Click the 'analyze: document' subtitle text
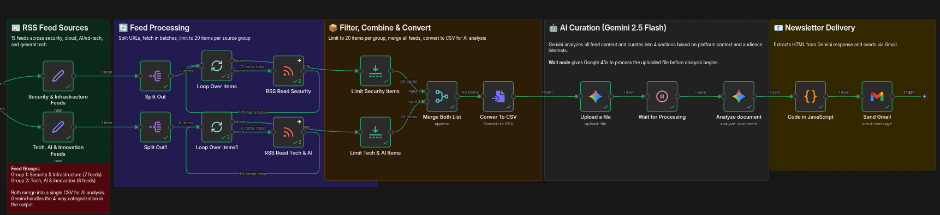940x215 pixels. tap(739, 124)
